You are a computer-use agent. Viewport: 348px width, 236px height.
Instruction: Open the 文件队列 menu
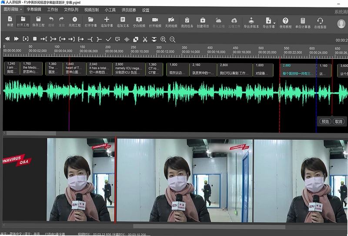tap(71, 10)
